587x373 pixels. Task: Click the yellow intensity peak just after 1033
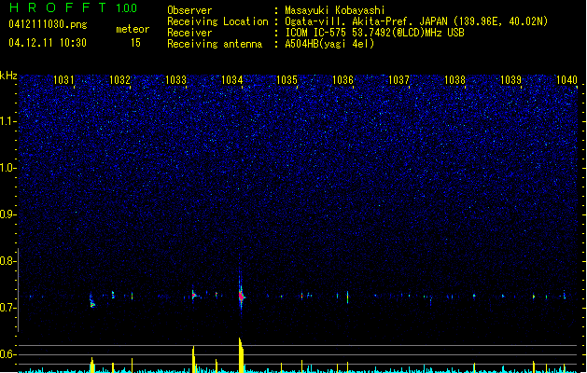tap(193, 359)
